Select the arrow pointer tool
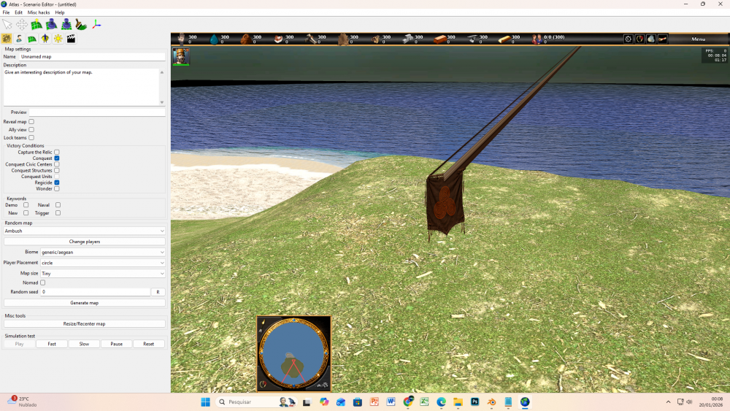 7,25
